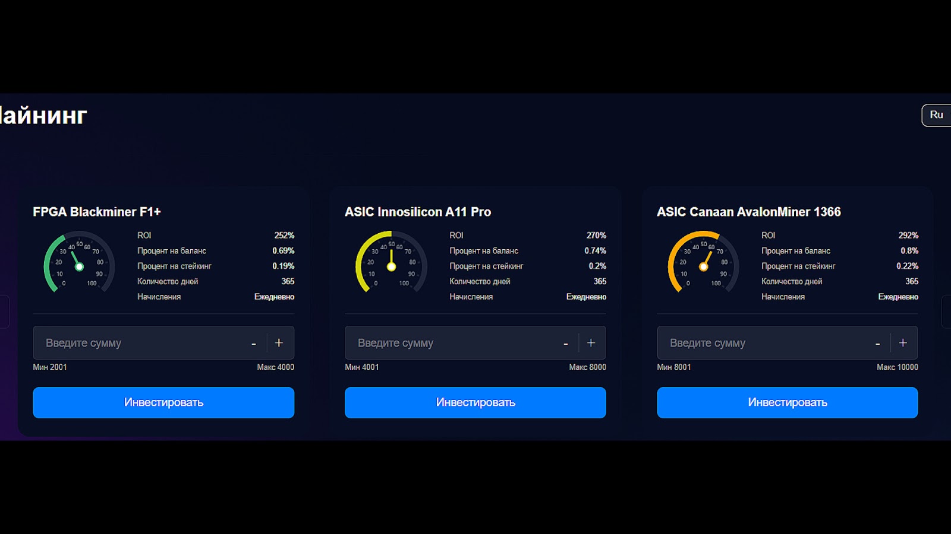This screenshot has height=534, width=951.
Task: Click ROI value 270%
Action: pos(596,236)
